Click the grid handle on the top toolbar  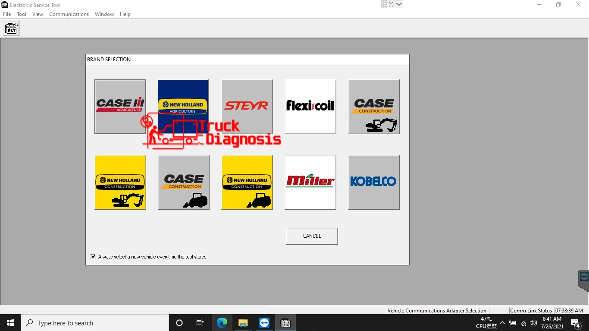(384, 4)
